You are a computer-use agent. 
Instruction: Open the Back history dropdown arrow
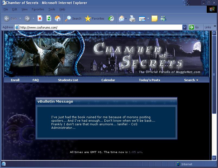(20, 19)
